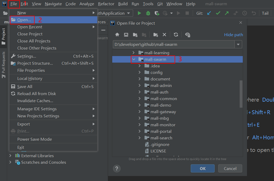Image resolution: width=274 pixels, height=181 pixels.
Task: Select Invalidate Caches... menu item
Action: pos(53,101)
